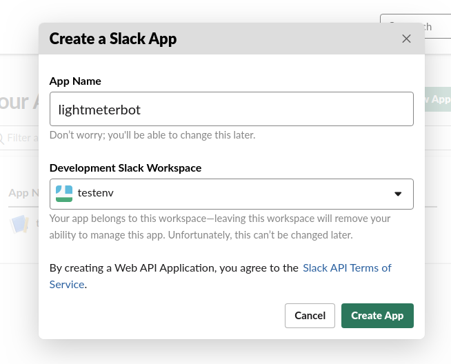This screenshot has height=364, width=451.
Task: Click the green Create App button
Action: pos(377,316)
